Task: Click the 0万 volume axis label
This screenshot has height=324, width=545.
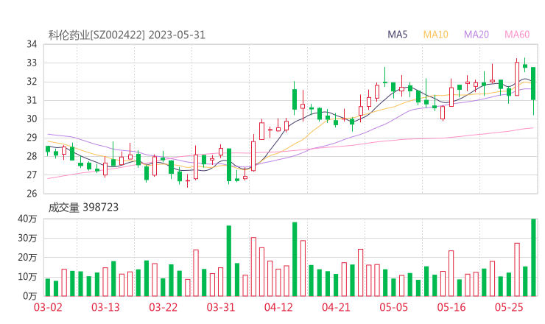Action: (30, 296)
